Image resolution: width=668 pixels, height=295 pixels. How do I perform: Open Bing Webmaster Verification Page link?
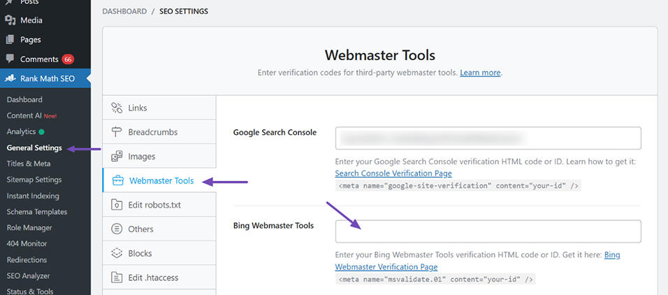pyautogui.click(x=386, y=266)
